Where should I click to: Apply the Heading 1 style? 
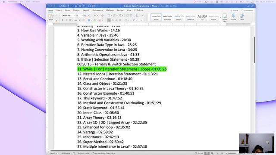pos(179,17)
